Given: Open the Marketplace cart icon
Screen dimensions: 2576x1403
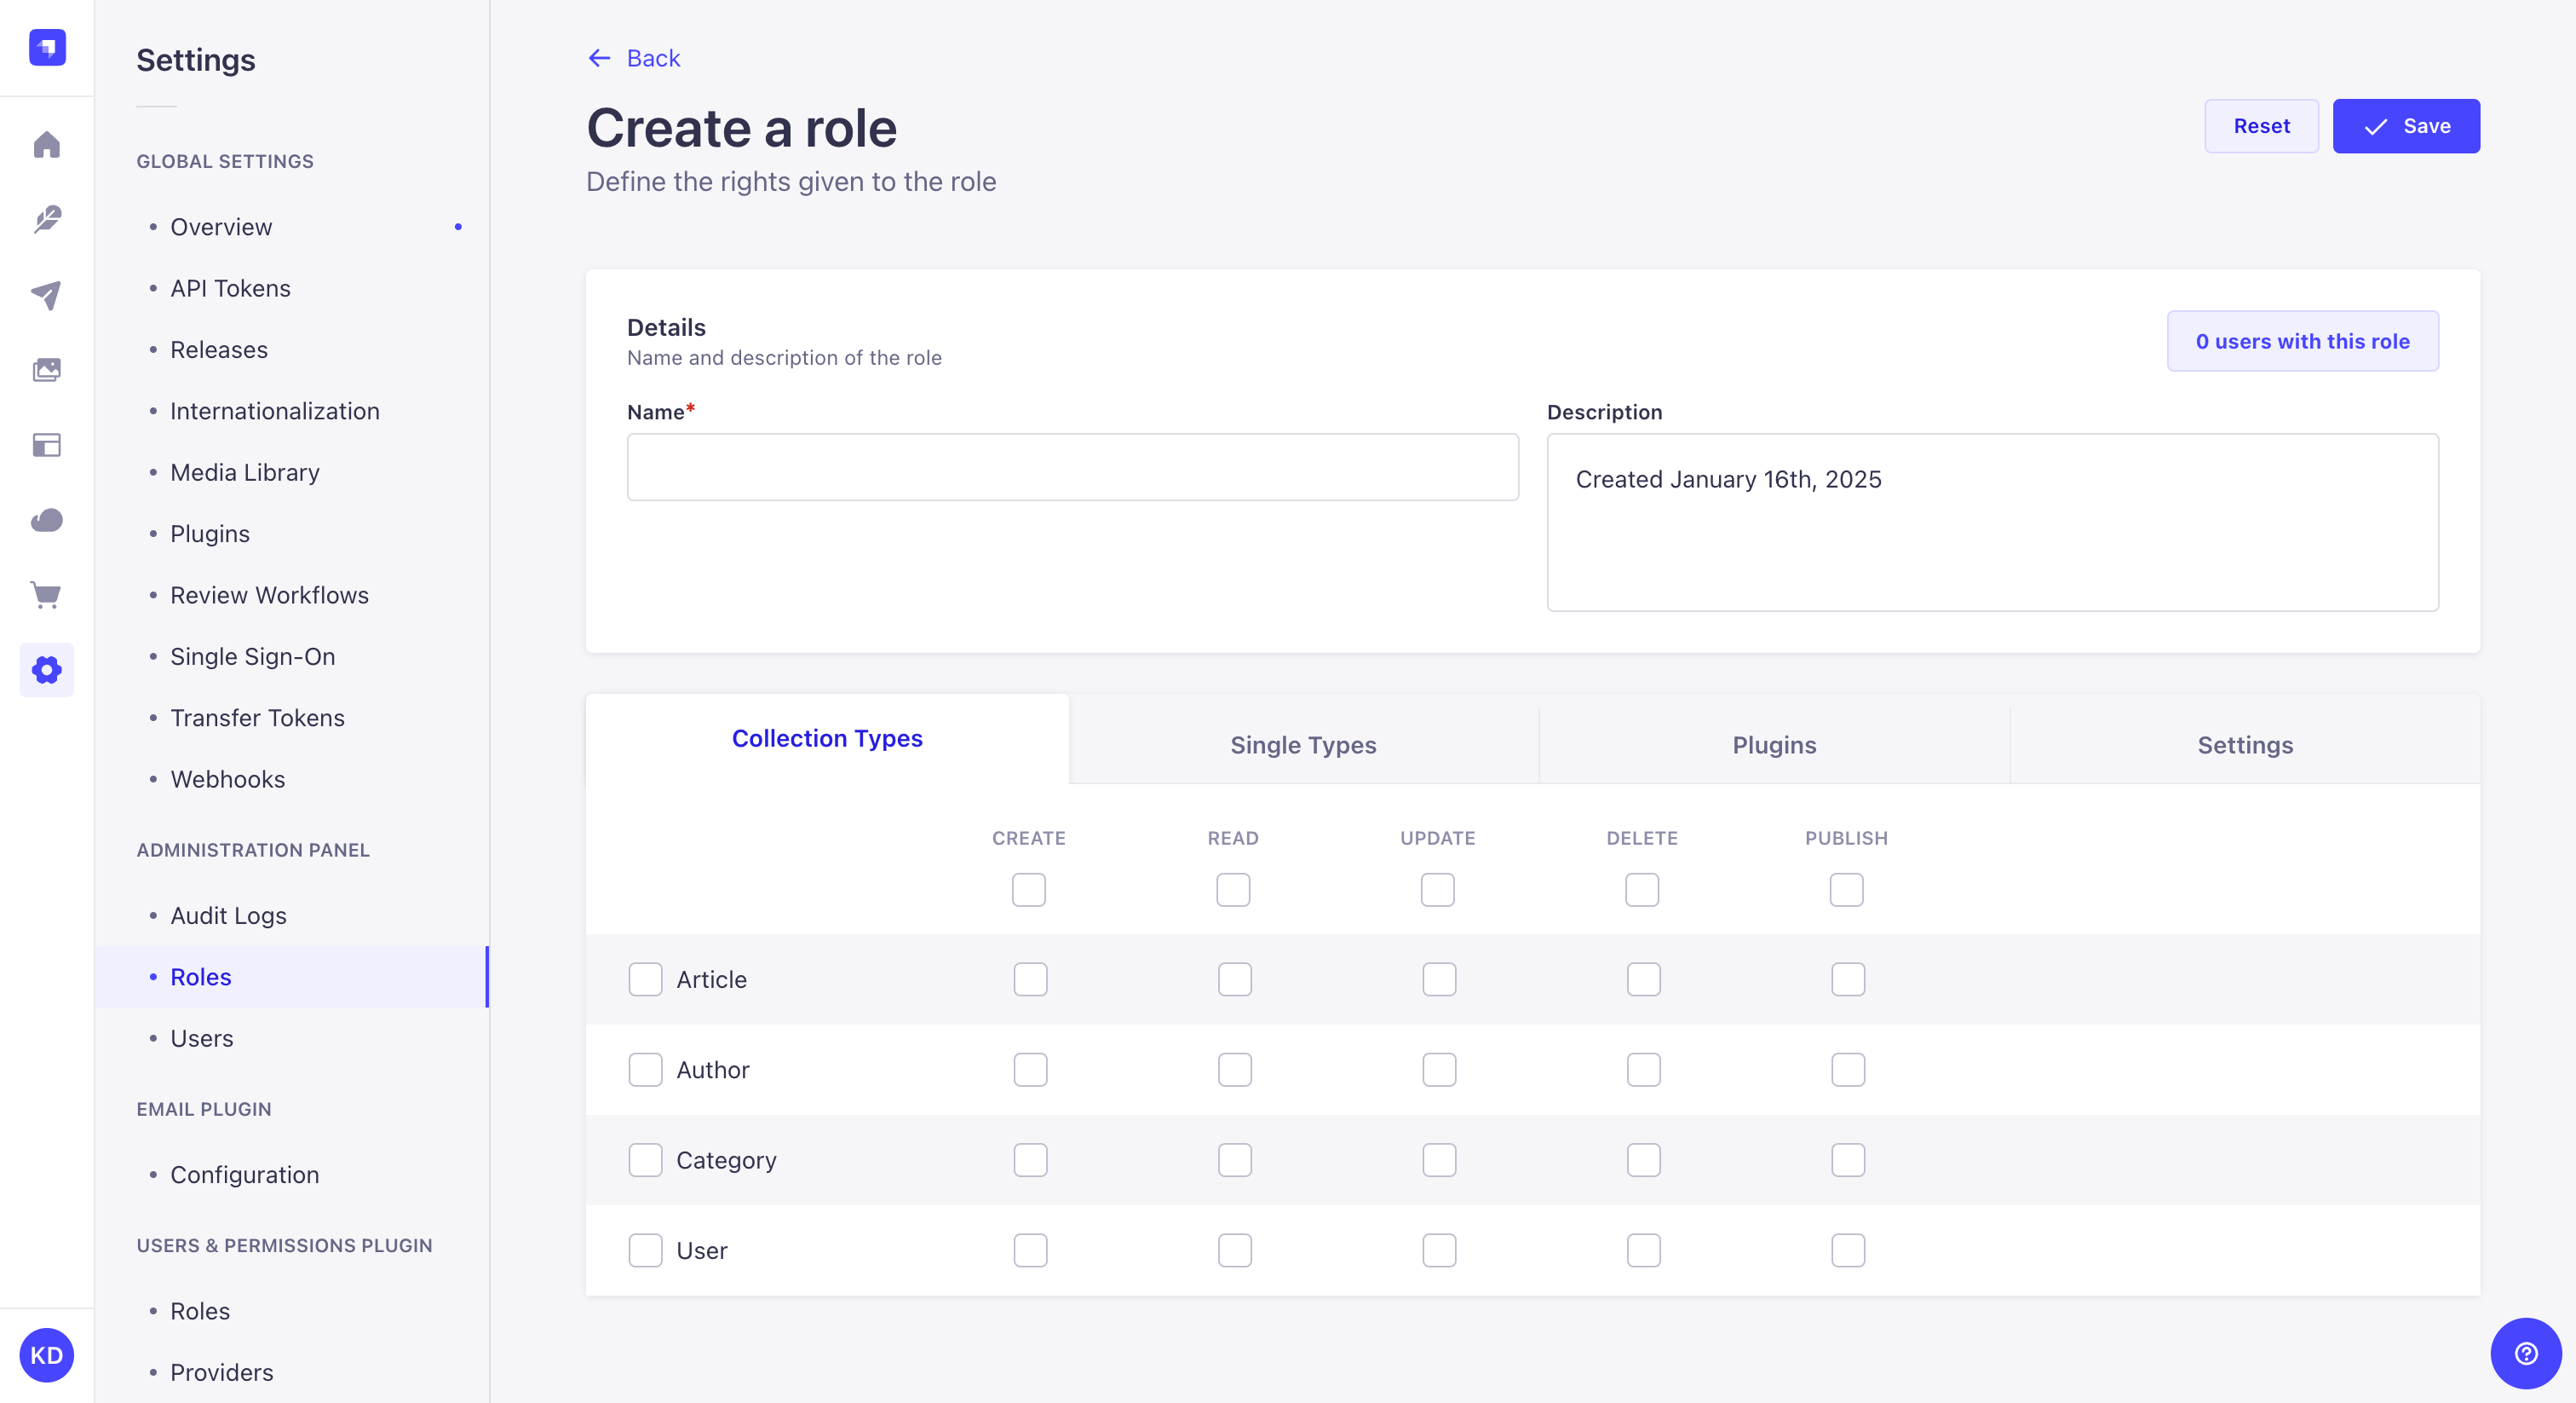Looking at the screenshot, I should [x=47, y=594].
